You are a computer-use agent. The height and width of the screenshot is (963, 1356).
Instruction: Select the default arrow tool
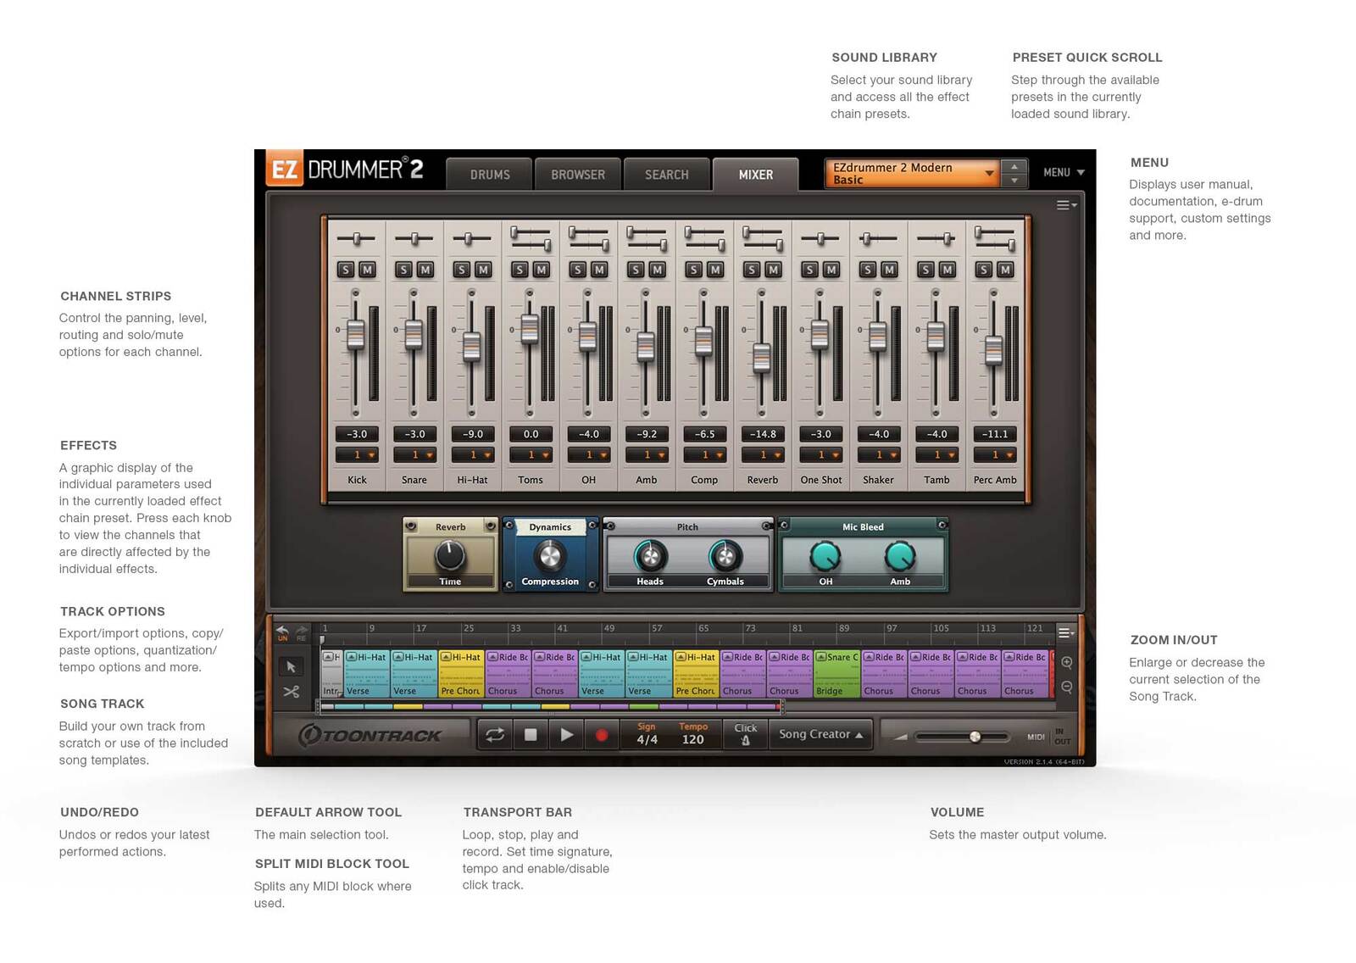pos(291,667)
